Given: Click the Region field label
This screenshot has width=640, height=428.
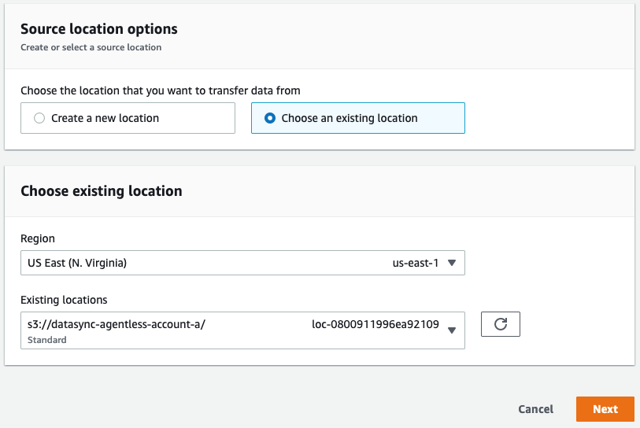Looking at the screenshot, I should 38,238.
